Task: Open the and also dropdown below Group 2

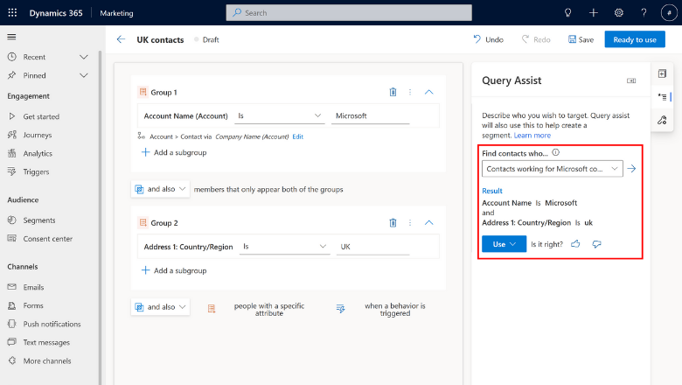Action: [x=161, y=307]
